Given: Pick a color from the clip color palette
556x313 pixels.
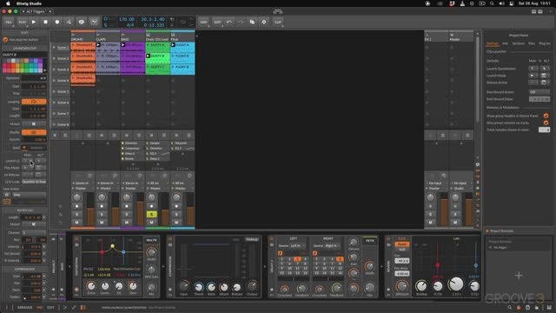Looking at the screenshot, I should click(x=23, y=66).
